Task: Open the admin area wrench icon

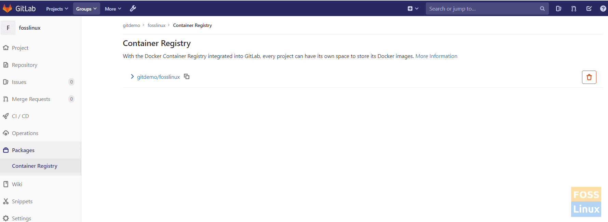Action: (x=133, y=9)
